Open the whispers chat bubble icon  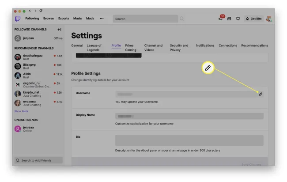click(x=238, y=19)
